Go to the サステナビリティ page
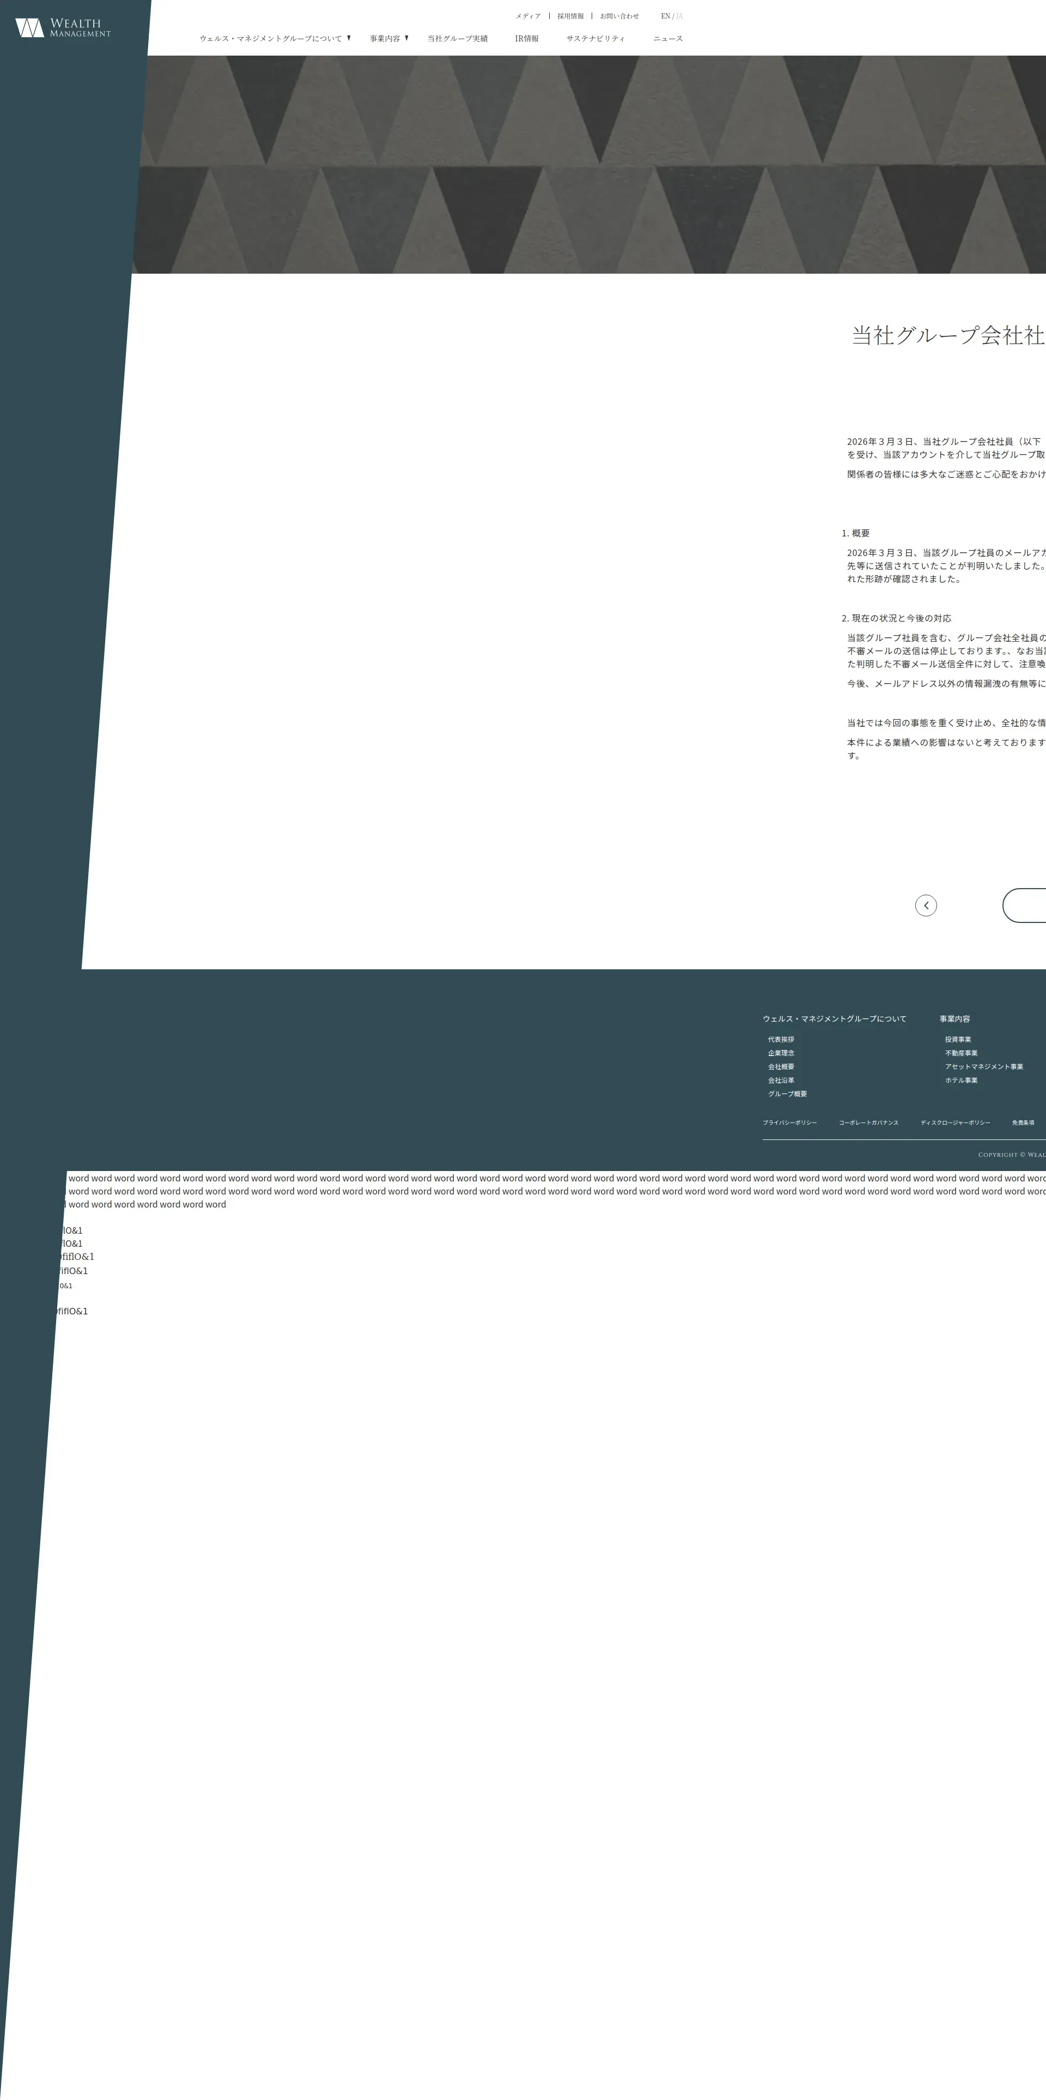Screen dimensions: 1046x2100 click(x=595, y=38)
